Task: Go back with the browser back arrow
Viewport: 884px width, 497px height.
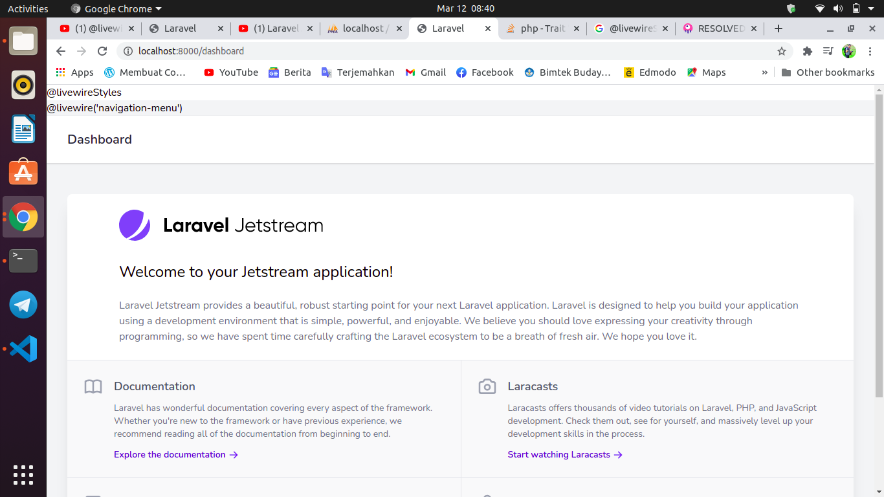Action: pos(61,51)
